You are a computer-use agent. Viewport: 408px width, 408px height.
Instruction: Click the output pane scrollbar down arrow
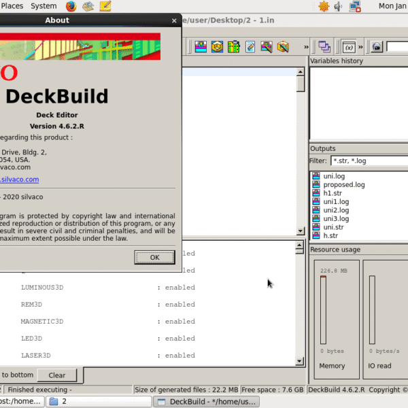299,361
